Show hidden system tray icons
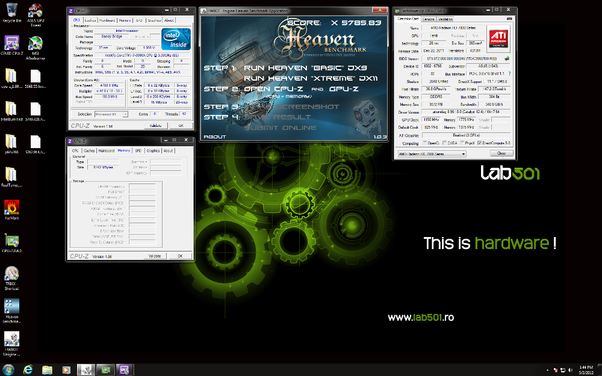 tap(547, 370)
